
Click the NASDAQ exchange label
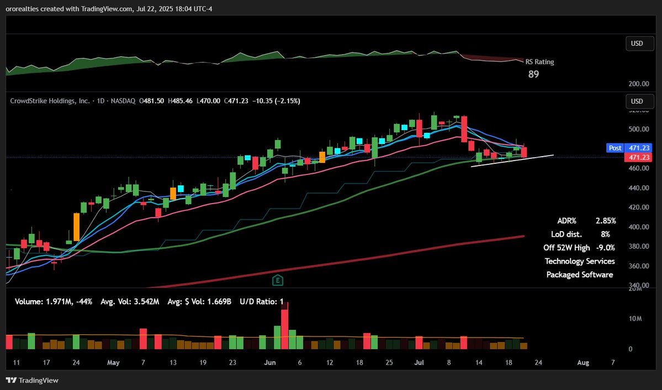[123, 101]
